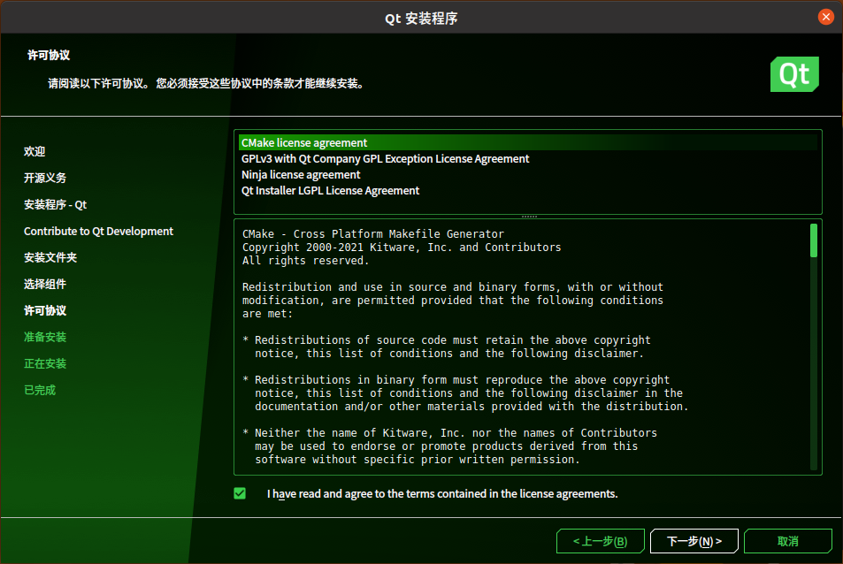This screenshot has height=564, width=843.
Task: Uncheck the license agreement acceptance checkbox
Action: coord(240,493)
